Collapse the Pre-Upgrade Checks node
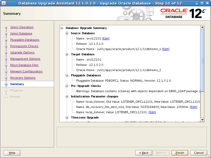The width and height of the screenshot is (211, 158). pos(67,86)
